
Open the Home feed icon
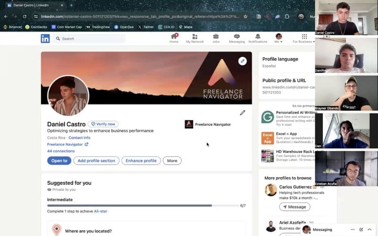pos(174,37)
